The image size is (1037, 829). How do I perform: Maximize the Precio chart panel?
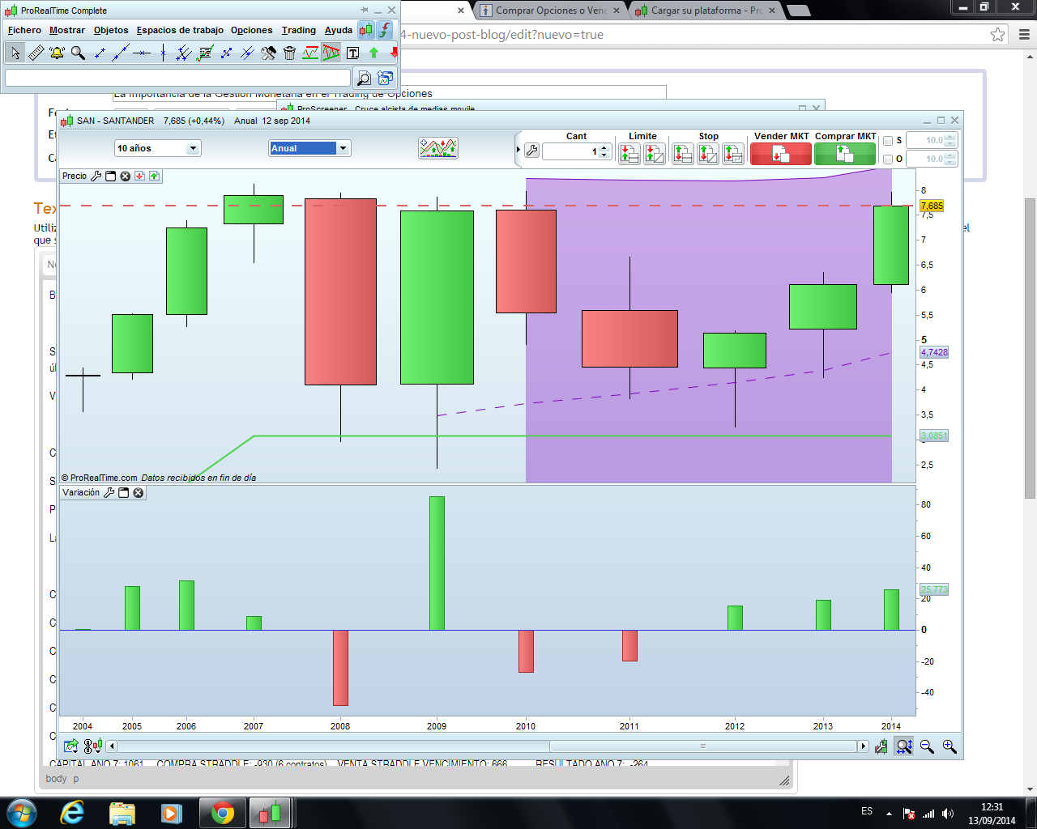coord(111,176)
